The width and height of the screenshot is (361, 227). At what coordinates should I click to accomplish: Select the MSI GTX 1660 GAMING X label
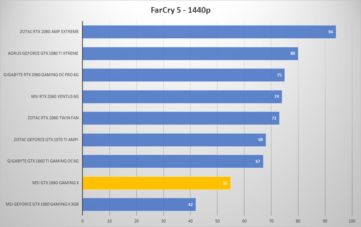(55, 182)
